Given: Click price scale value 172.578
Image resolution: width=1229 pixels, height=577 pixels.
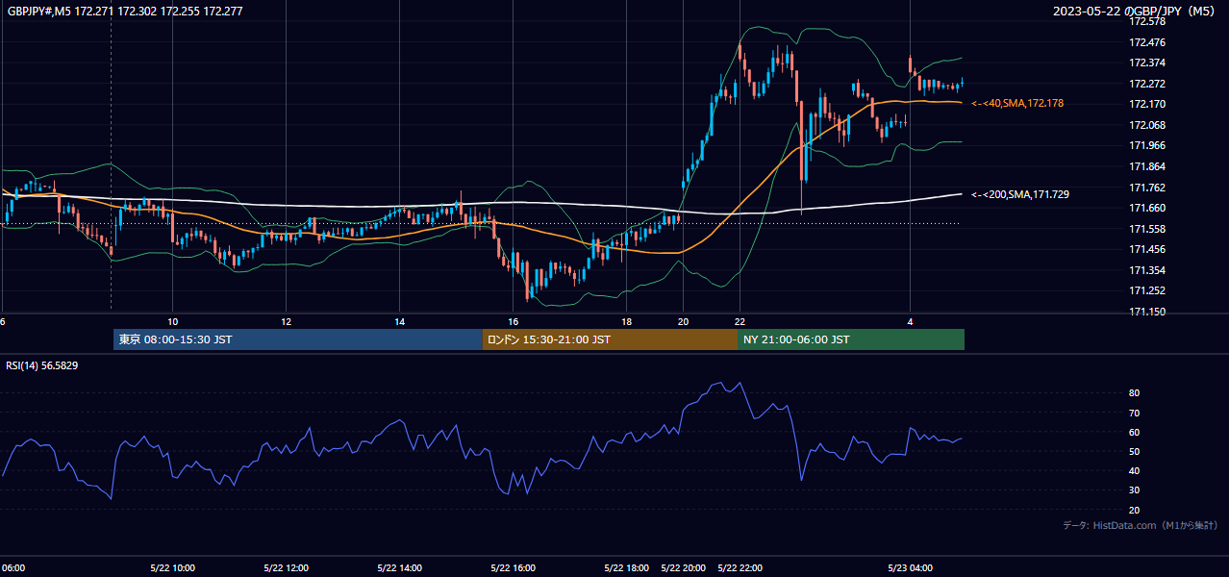Looking at the screenshot, I should (1147, 21).
